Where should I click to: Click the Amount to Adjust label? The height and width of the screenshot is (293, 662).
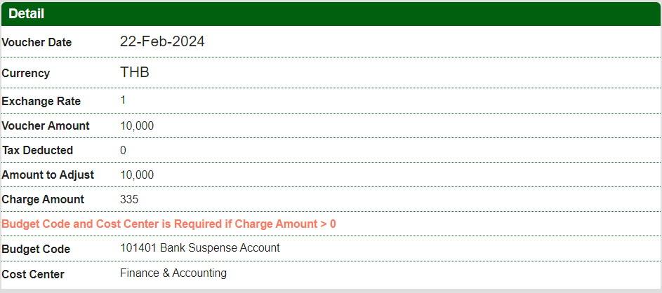pyautogui.click(x=48, y=175)
